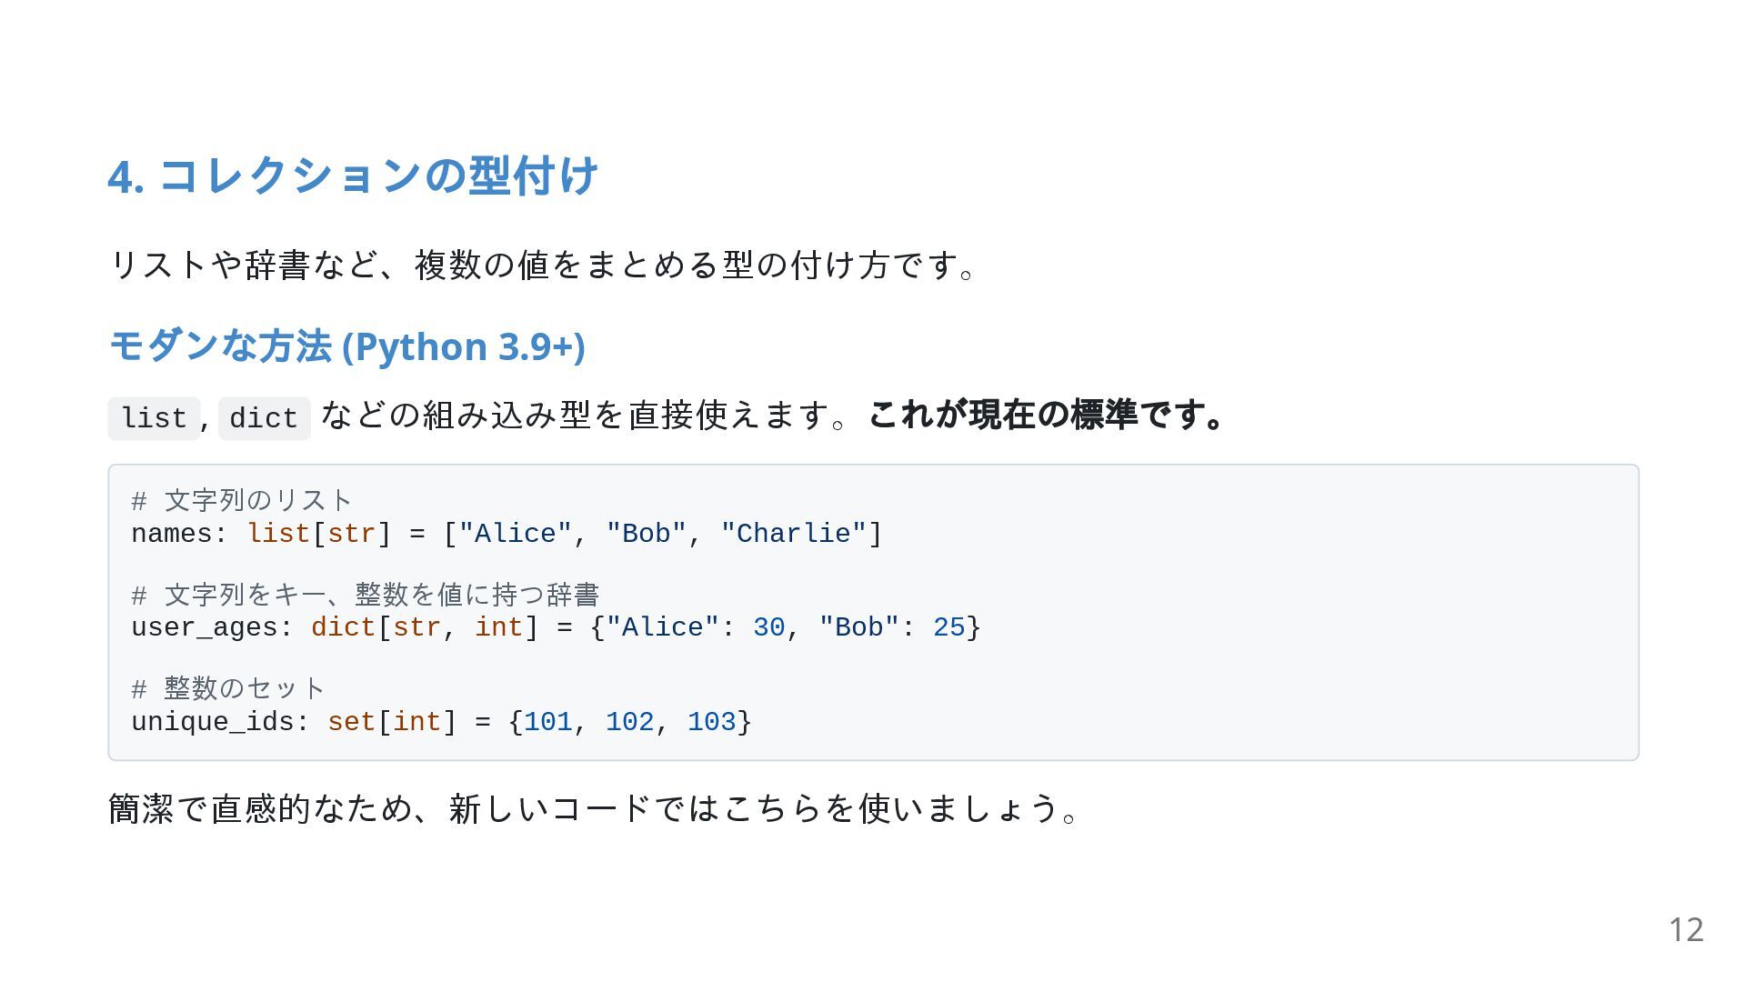Click the comment about 辞書 in code
Screen dimensions: 1746x982
coord(365,595)
